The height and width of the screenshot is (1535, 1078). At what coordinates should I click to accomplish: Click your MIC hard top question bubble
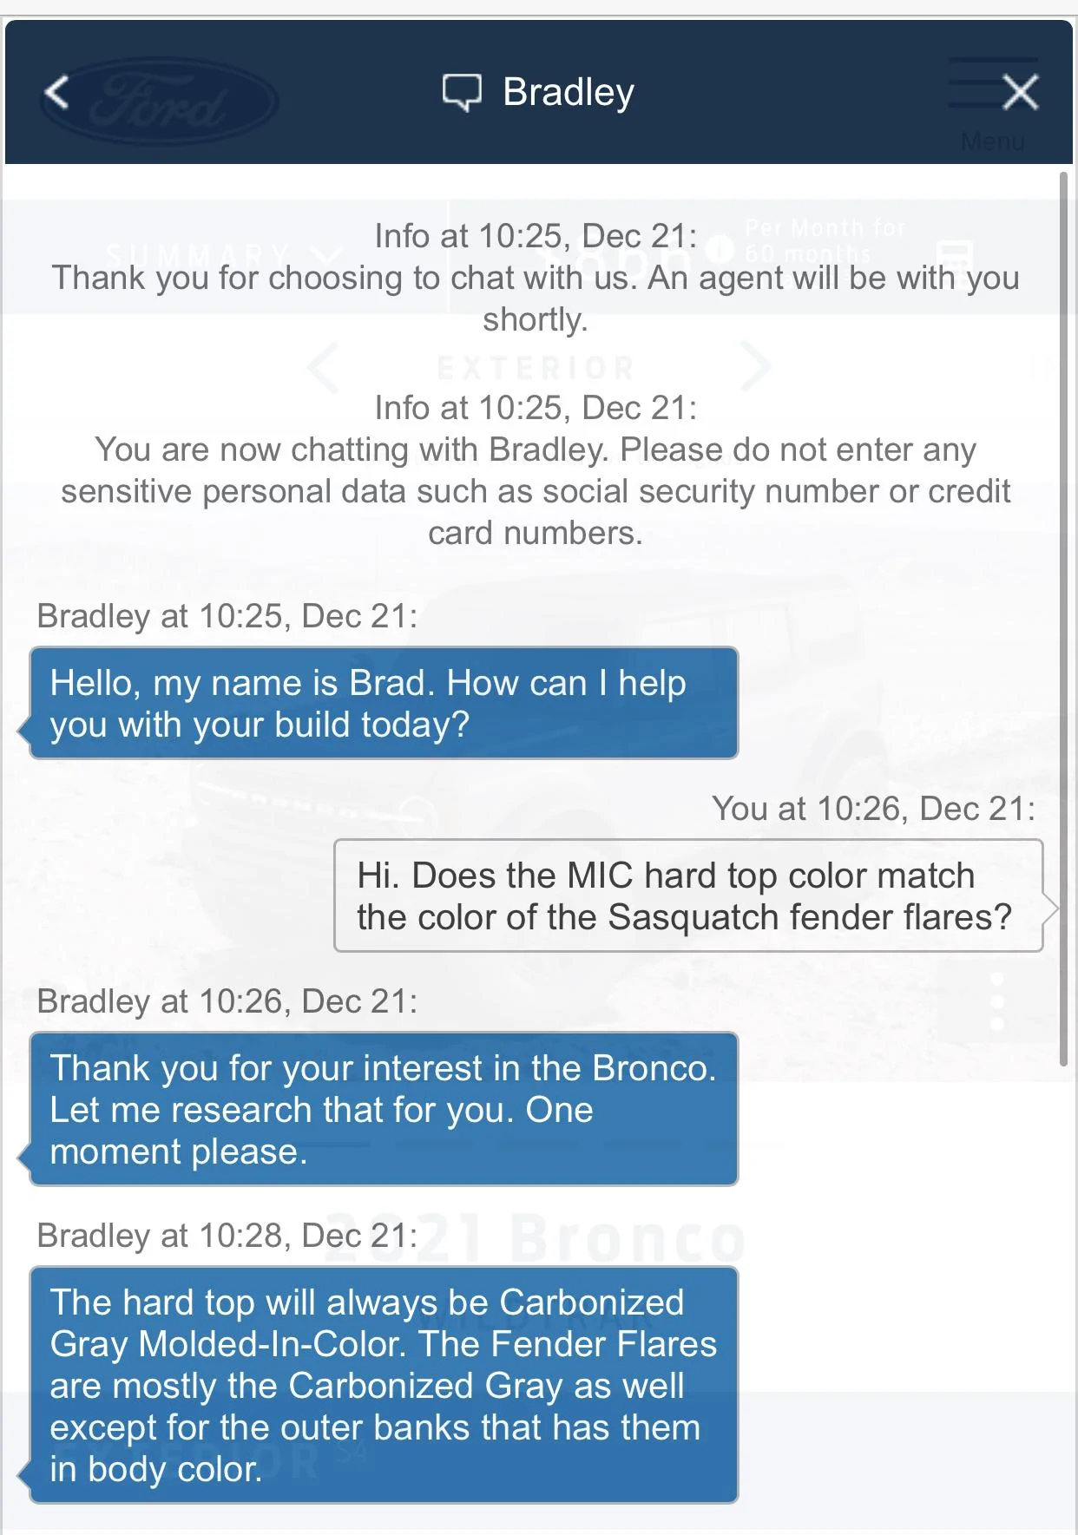point(688,895)
